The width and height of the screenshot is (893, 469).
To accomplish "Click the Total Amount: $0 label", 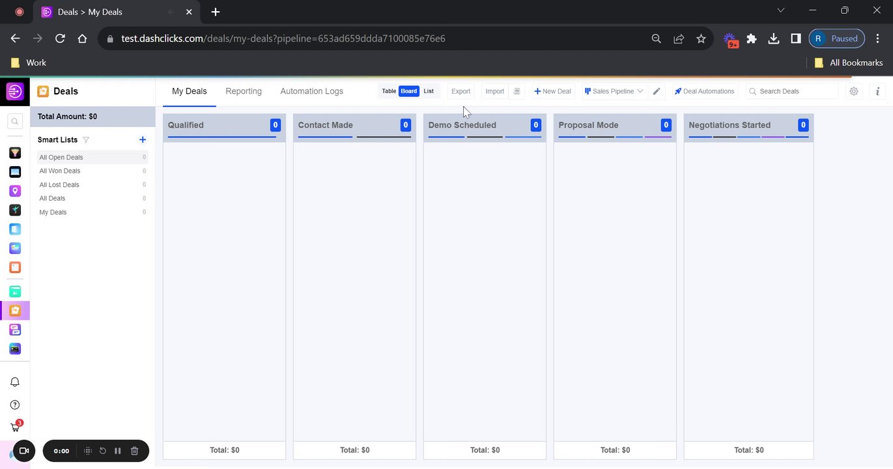I will [67, 117].
